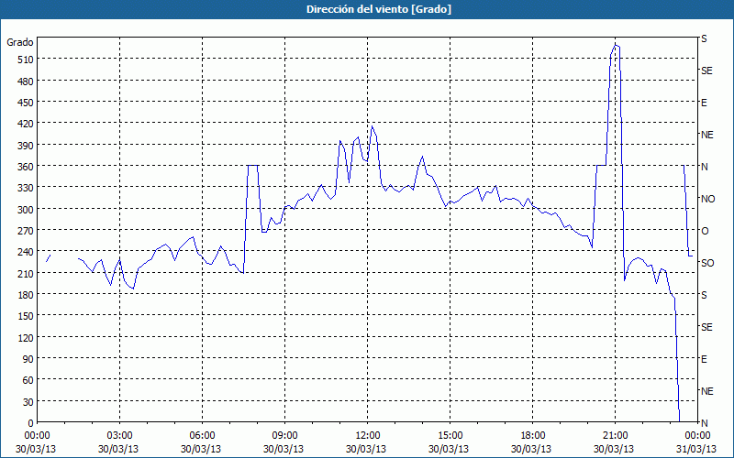Select the 06:00 time axis label
This screenshot has height=458, width=734.
point(202,436)
